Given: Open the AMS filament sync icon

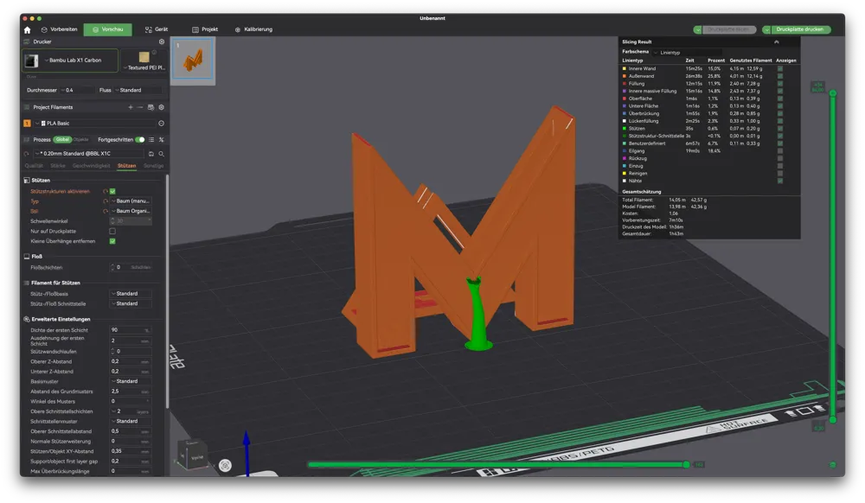Looking at the screenshot, I should tap(151, 107).
